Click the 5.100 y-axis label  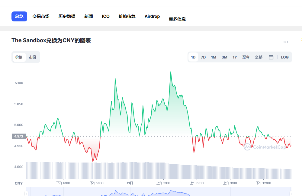19,83
